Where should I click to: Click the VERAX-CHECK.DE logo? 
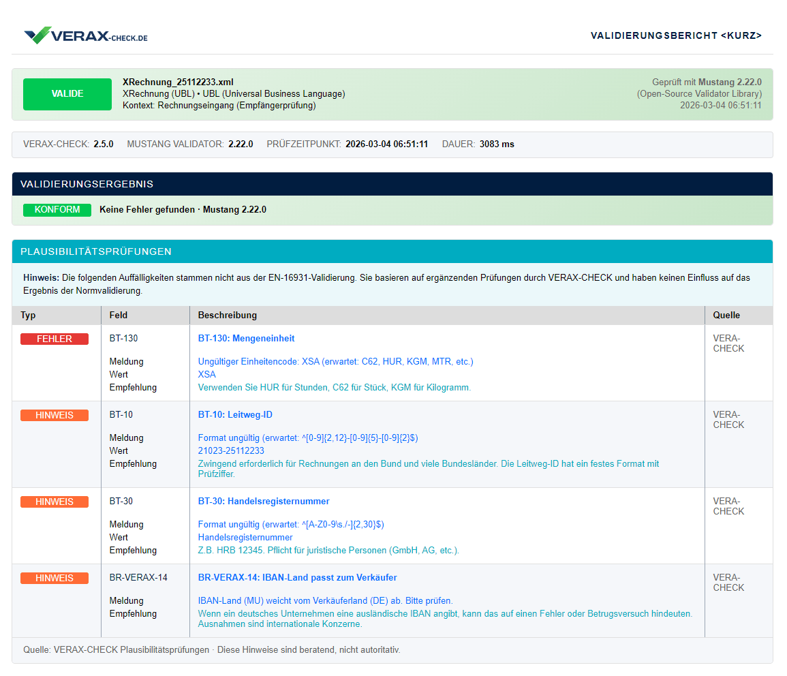pyautogui.click(x=86, y=35)
